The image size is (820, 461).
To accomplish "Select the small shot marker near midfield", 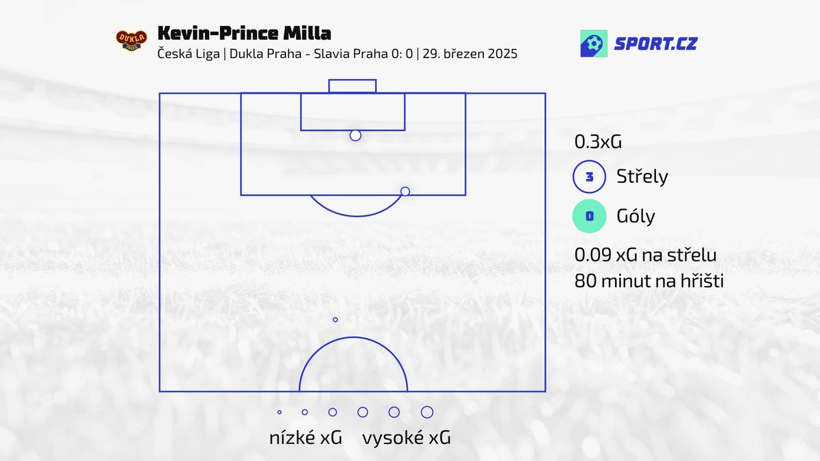I will coord(335,320).
